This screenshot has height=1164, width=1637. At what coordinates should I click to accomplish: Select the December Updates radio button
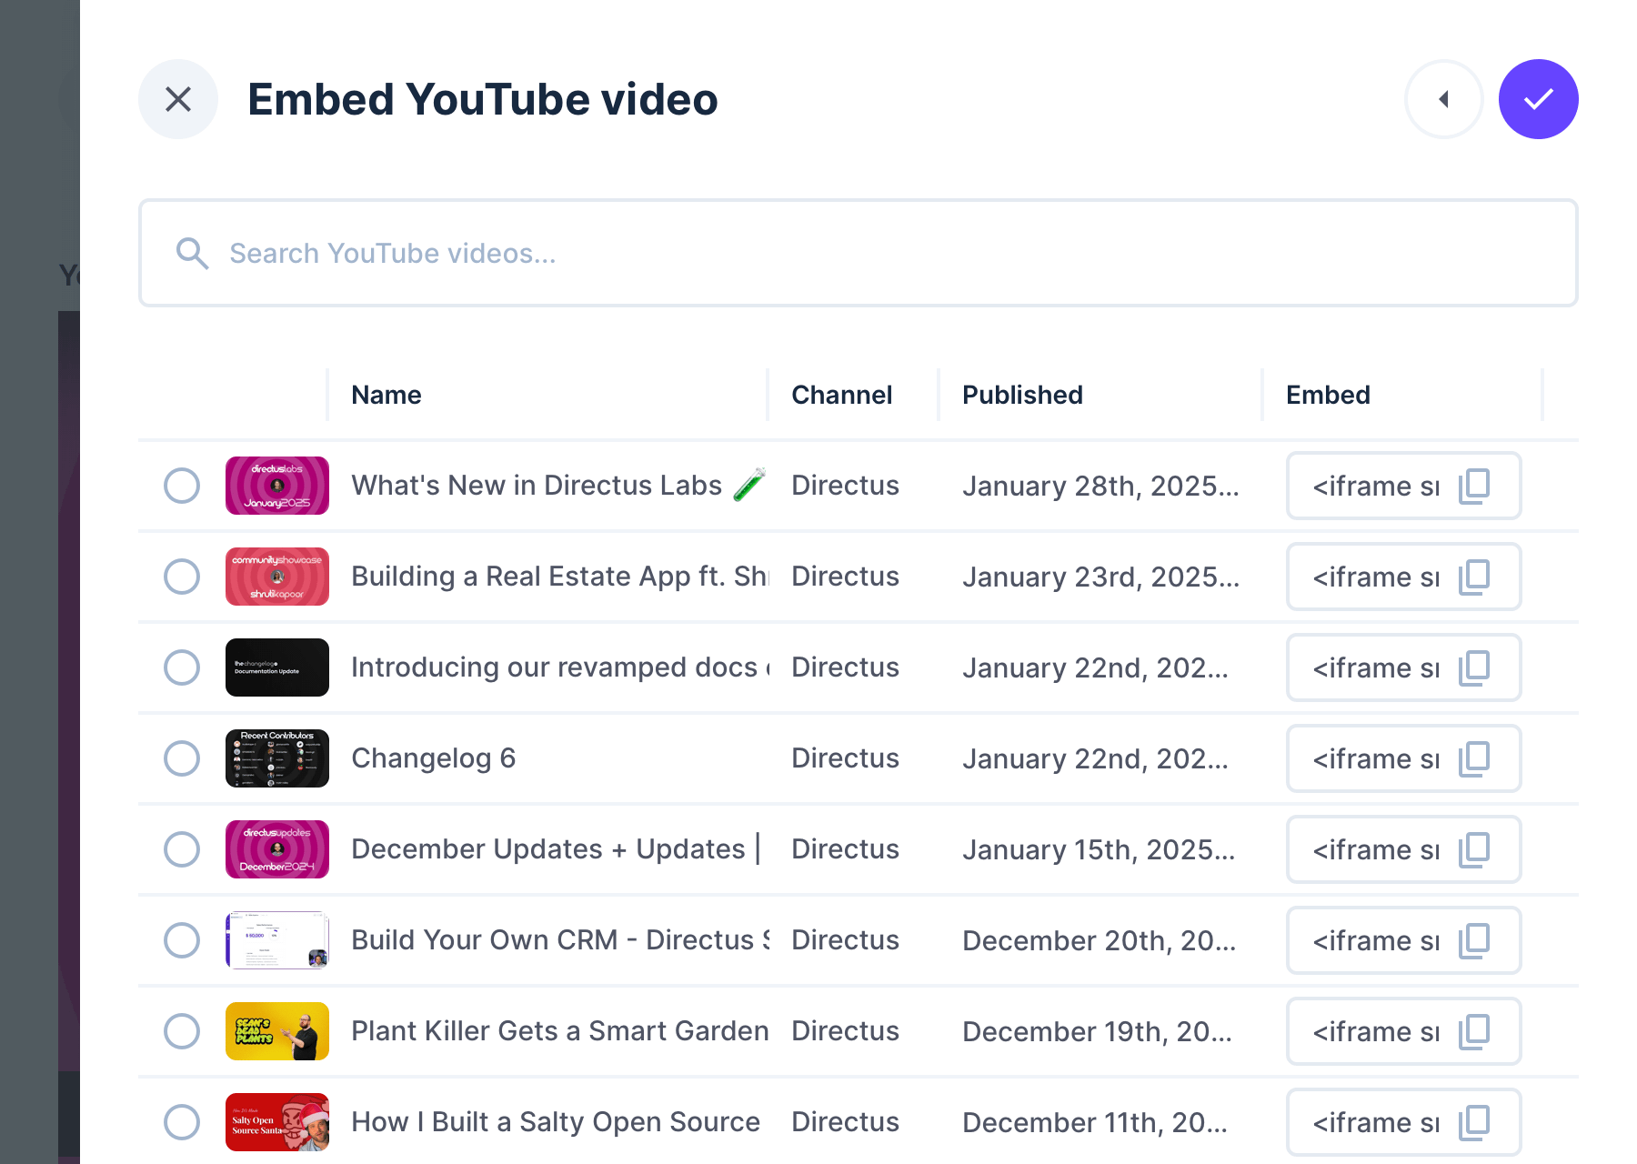[x=182, y=849]
